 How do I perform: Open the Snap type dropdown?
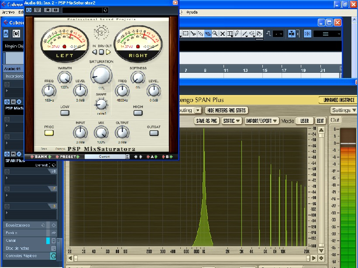point(327,34)
